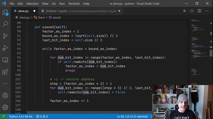Image resolution: width=213 pixels, height=119 pixels.
Task: Switch to the Untitled-1.ipynb tab
Action: pos(81,11)
